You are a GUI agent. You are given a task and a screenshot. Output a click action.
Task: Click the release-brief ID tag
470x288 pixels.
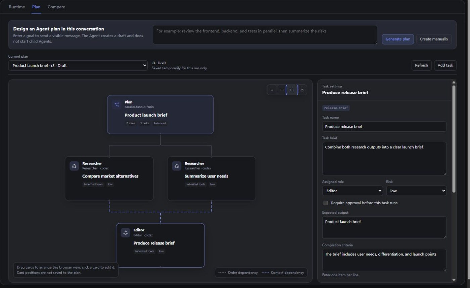336,108
